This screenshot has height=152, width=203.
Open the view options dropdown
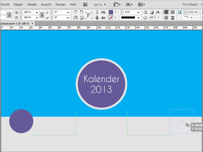tap(117, 5)
